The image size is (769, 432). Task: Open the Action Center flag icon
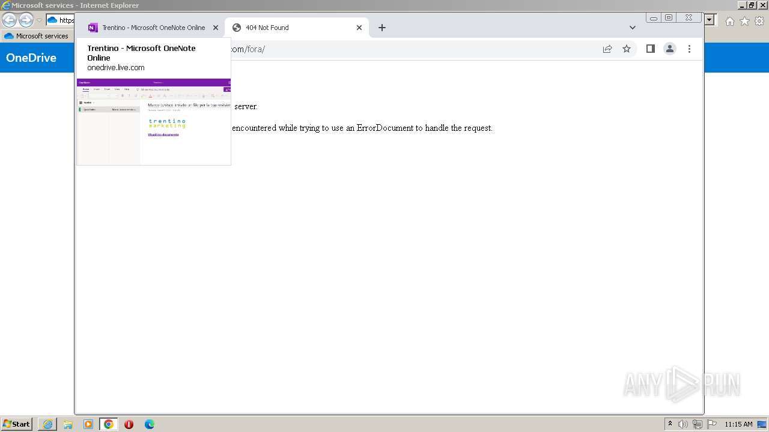[x=712, y=424]
